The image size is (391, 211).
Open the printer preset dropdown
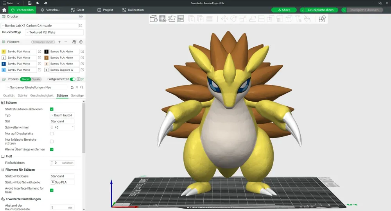tap(39, 25)
